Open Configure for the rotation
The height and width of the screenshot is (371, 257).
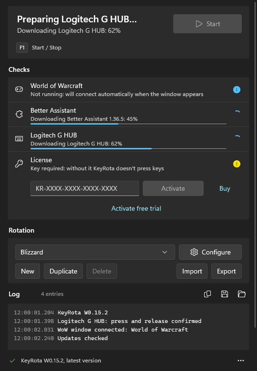pyautogui.click(x=210, y=252)
